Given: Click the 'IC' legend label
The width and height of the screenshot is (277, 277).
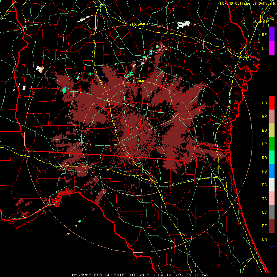Looking at the screenshot, I should pyautogui.click(x=264, y=199).
